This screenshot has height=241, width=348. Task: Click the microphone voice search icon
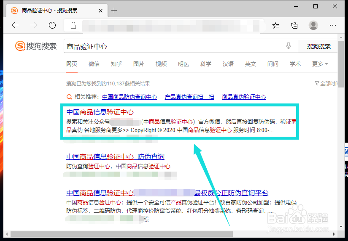[288, 45]
